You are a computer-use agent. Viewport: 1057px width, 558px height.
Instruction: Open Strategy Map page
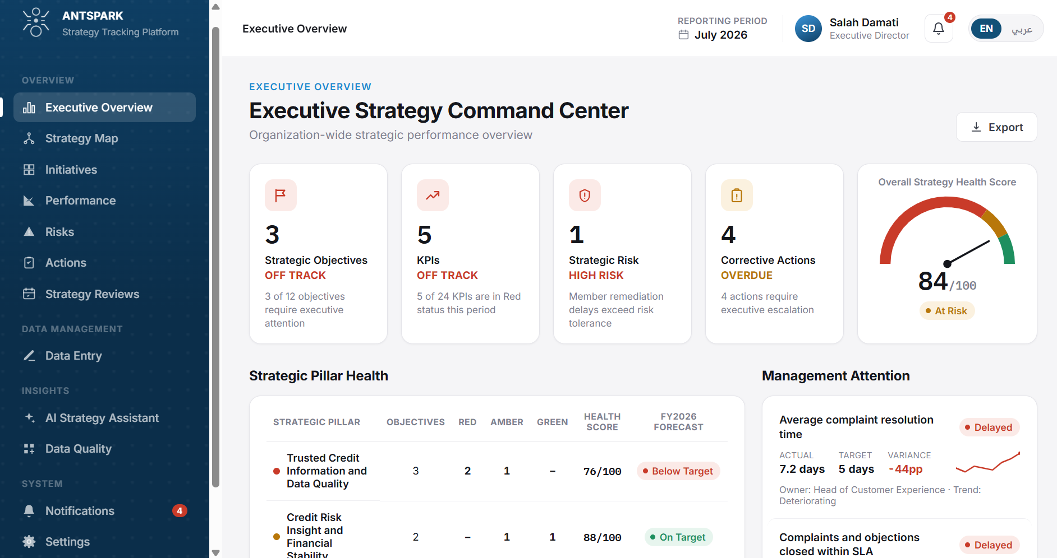click(104, 138)
